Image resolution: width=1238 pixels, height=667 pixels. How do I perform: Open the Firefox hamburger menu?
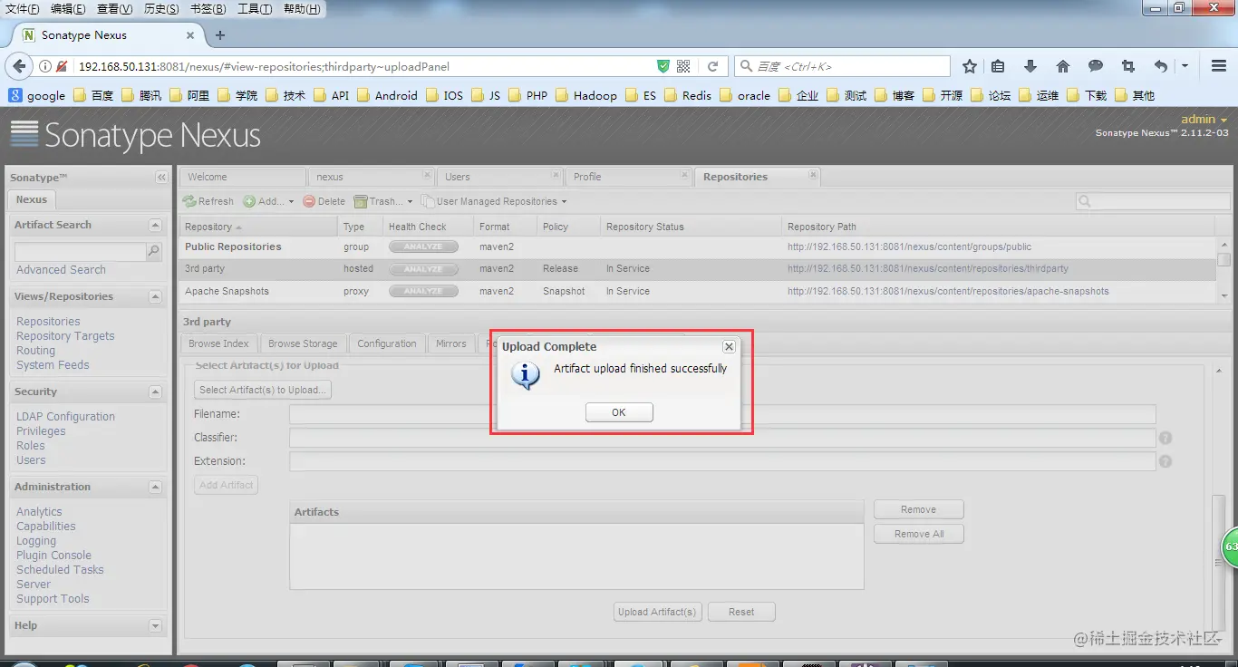coord(1219,66)
